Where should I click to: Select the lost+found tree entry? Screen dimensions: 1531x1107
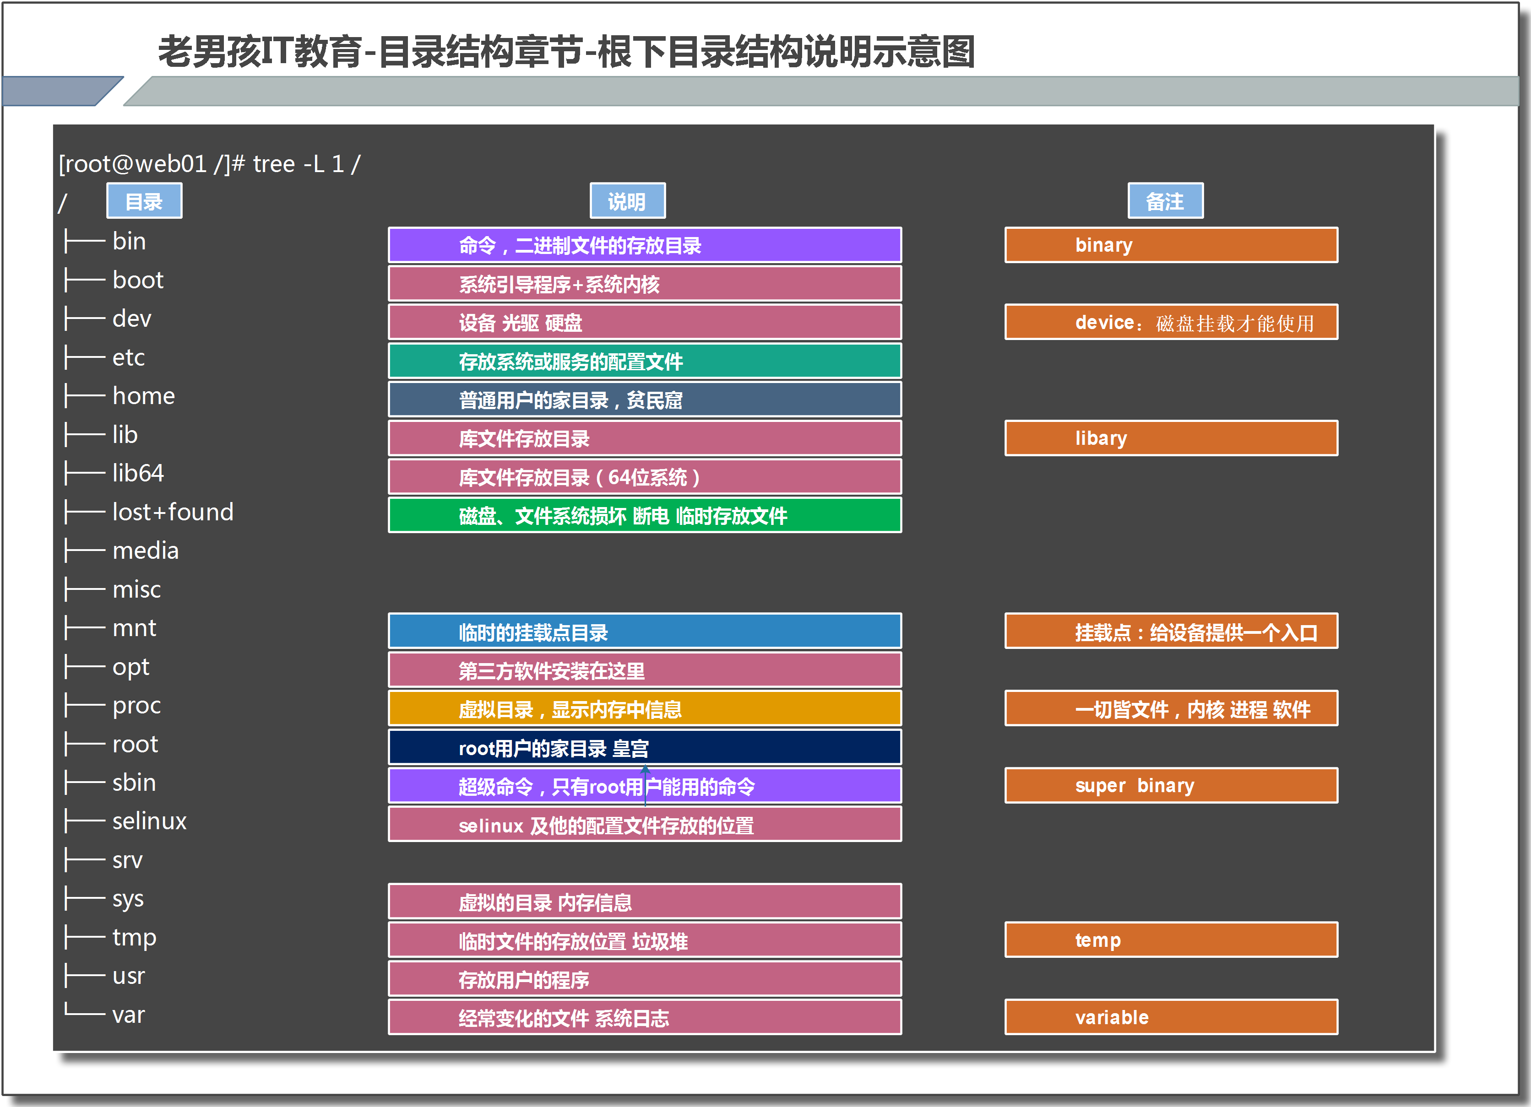coord(172,512)
